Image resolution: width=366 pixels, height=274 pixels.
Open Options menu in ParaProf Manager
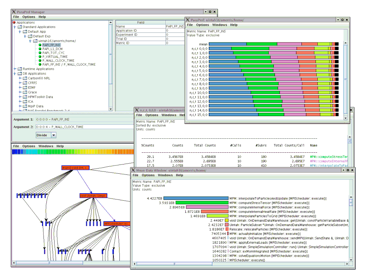point(29,17)
